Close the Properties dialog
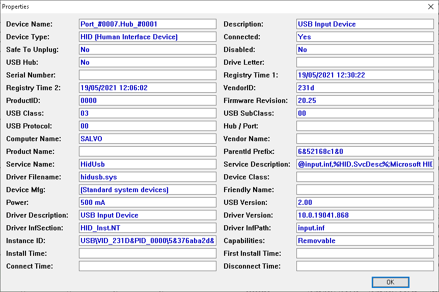 click(431, 7)
